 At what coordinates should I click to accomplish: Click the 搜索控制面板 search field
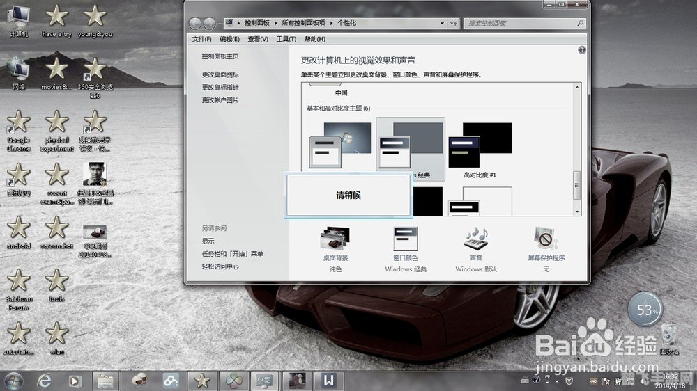[519, 23]
